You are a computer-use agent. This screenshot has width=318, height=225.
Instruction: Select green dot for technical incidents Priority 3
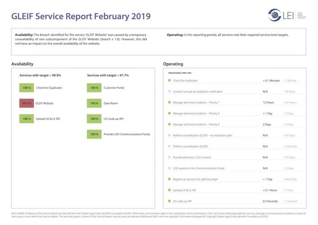click(169, 124)
